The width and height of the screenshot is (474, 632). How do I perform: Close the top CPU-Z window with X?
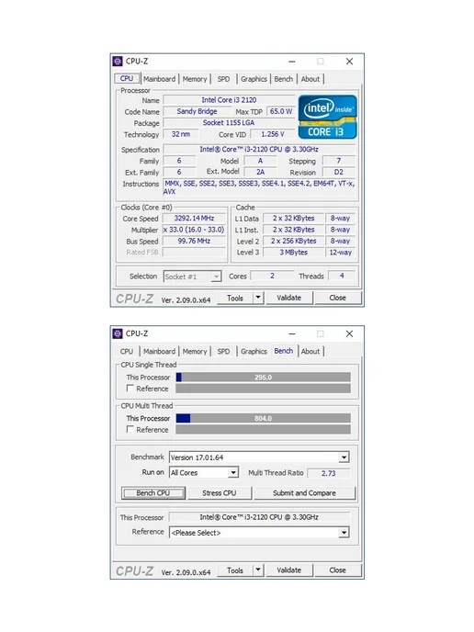click(x=349, y=62)
